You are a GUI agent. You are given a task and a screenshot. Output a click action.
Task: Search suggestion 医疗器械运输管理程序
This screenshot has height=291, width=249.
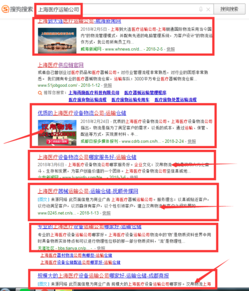tap(145, 93)
